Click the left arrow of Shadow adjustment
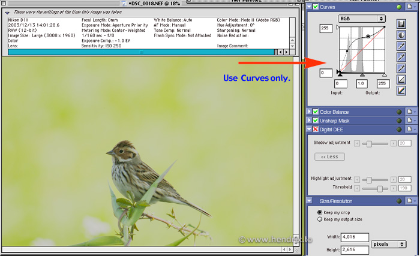420x256 pixels. point(357,144)
